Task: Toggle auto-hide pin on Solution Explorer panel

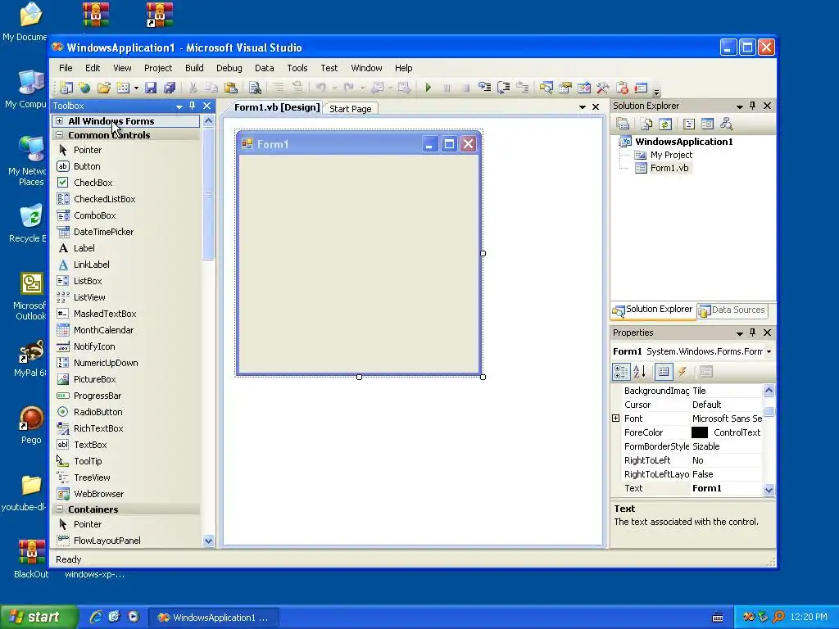Action: pyautogui.click(x=752, y=106)
